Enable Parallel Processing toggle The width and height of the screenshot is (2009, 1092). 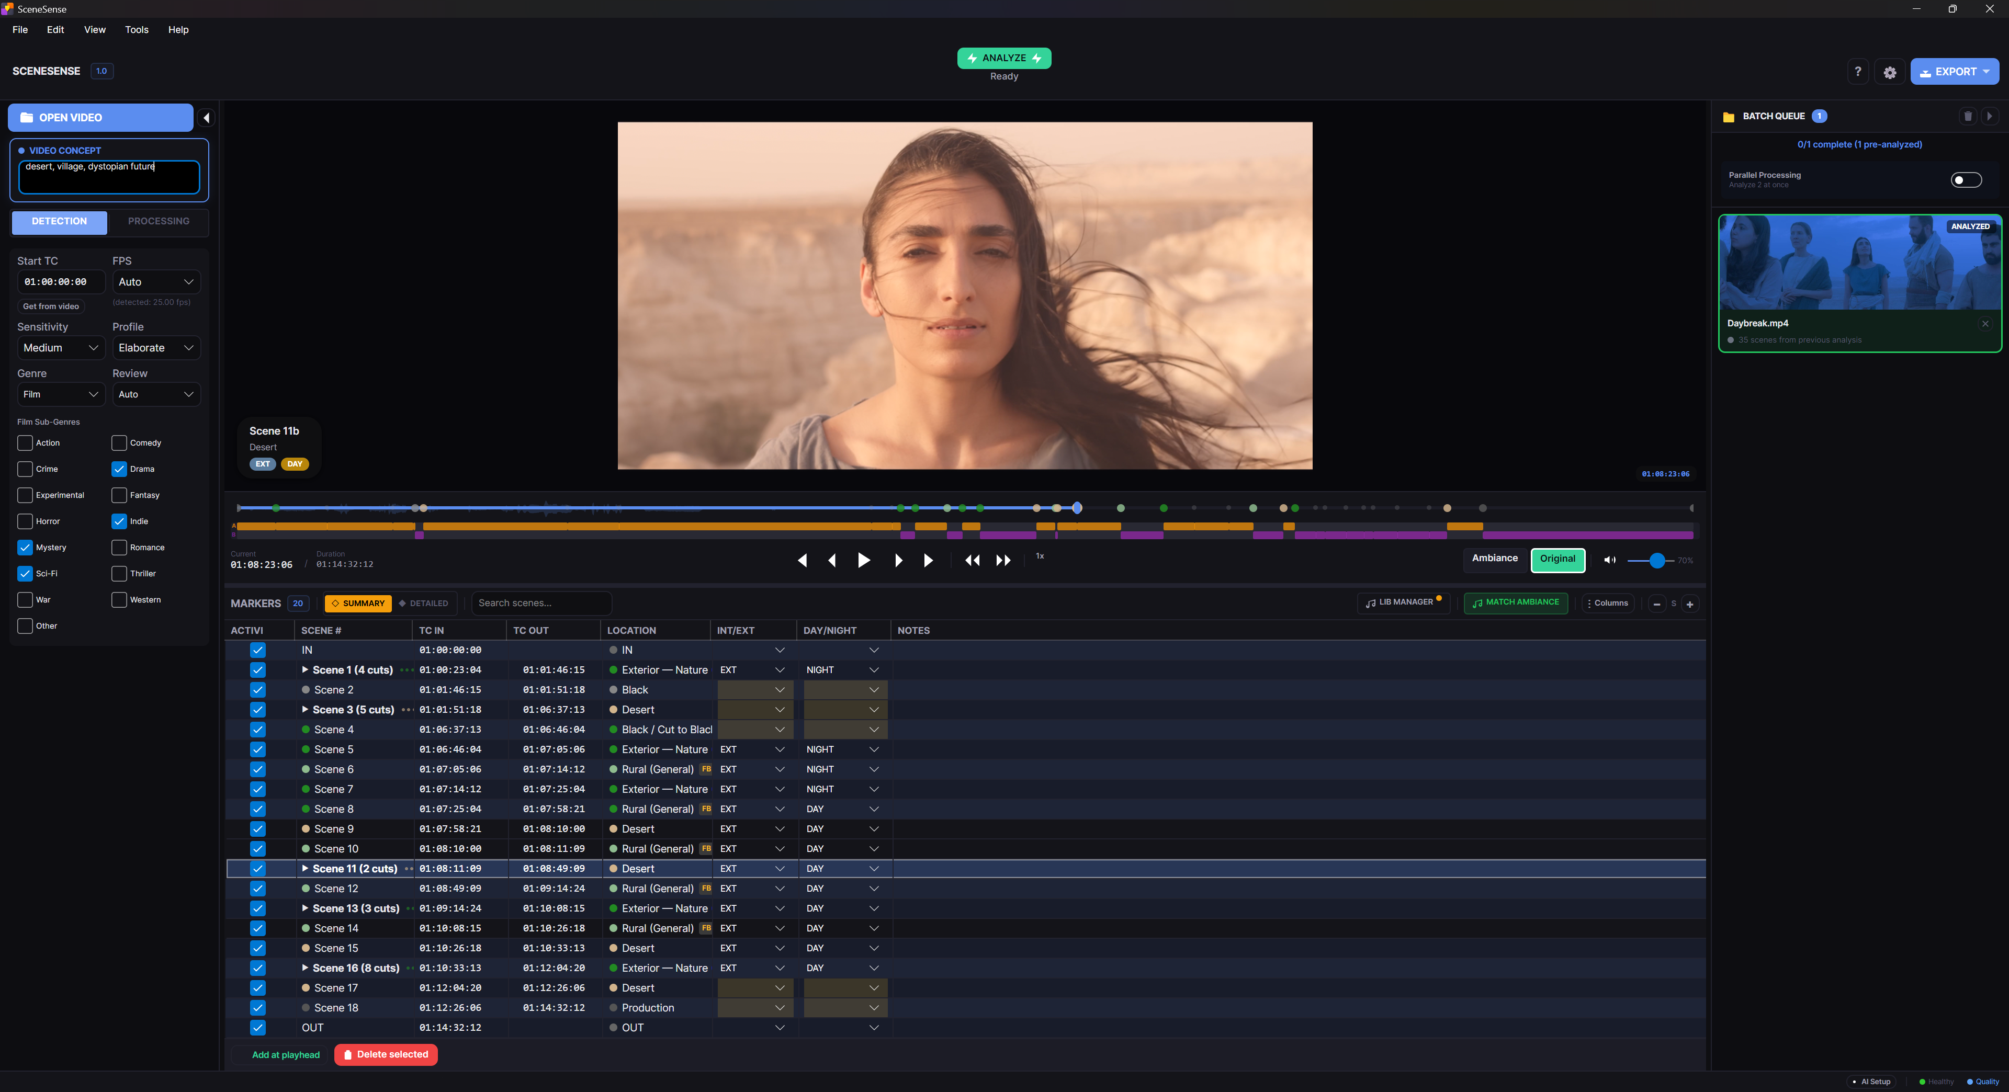tap(1966, 179)
